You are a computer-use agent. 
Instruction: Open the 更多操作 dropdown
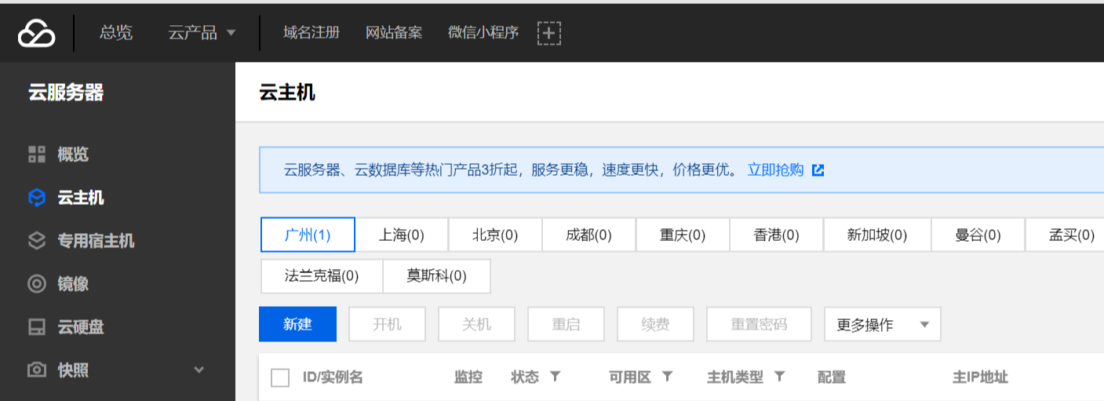point(882,324)
